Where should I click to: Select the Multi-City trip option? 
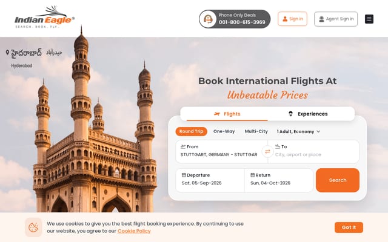coord(256,131)
